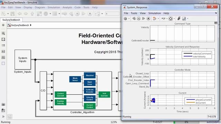Click focZynqTestBench breadcrumb in explorer bar
The width and height of the screenshot is (221, 124).
tap(20, 25)
